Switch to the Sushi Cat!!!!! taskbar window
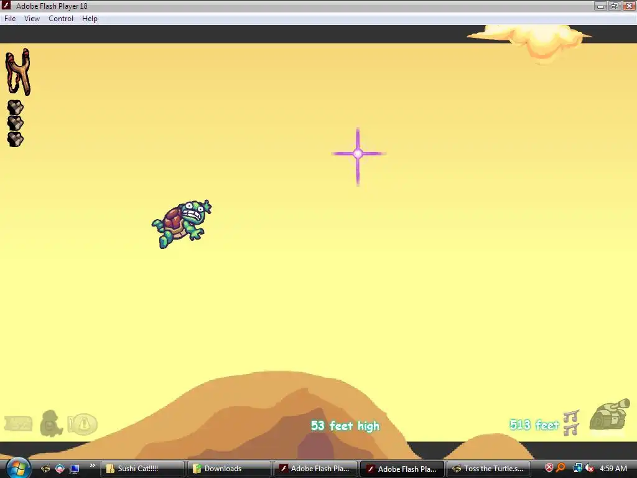Viewport: 637px width, 478px height. 142,469
